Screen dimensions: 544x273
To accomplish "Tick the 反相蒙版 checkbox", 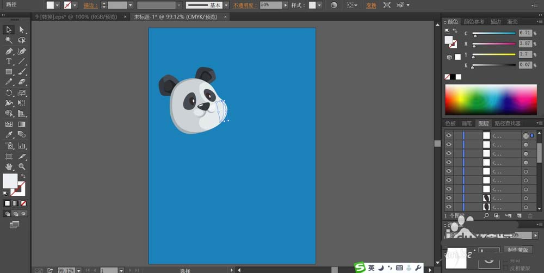I will tap(505, 269).
